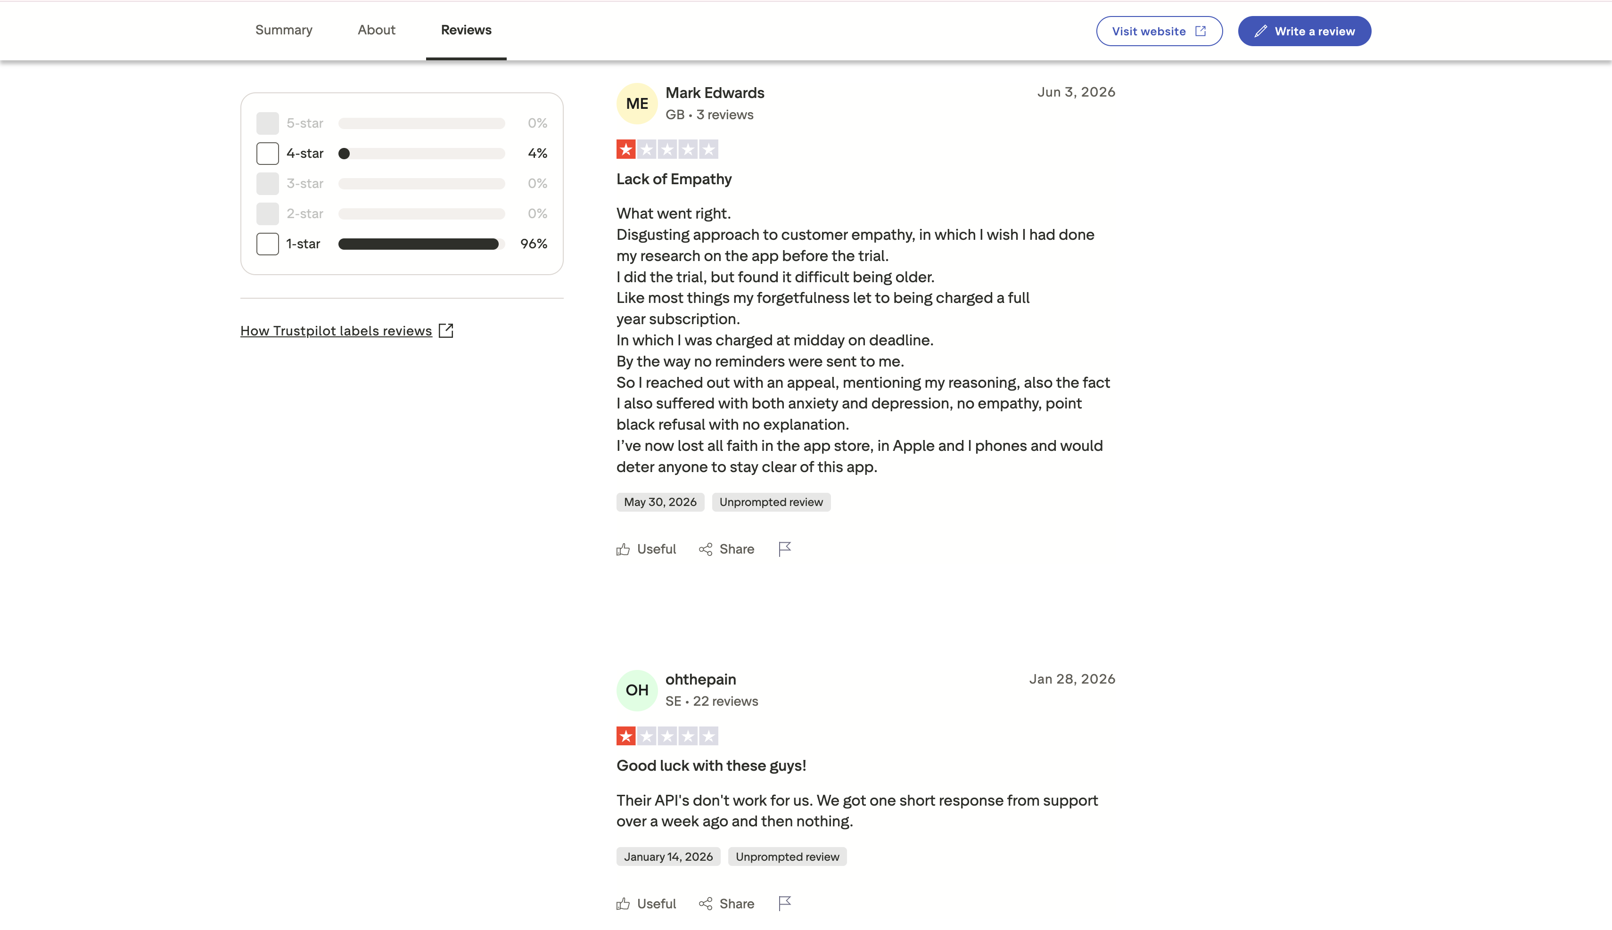This screenshot has width=1612, height=930.
Task: Tick the 4-star filter checkbox
Action: coord(268,153)
